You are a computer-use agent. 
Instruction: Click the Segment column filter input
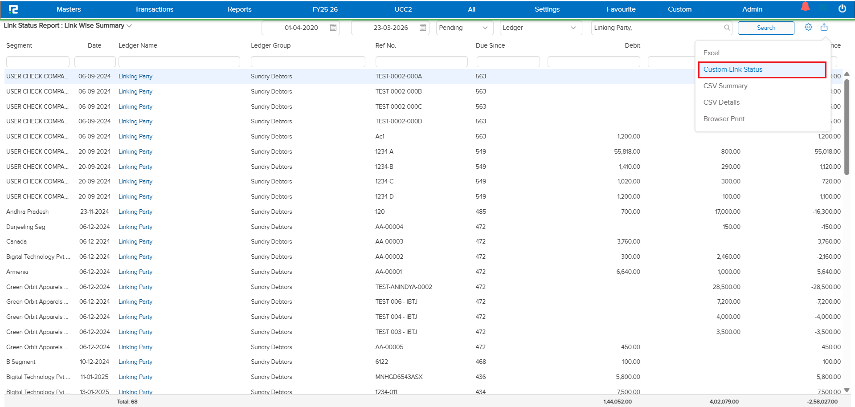37,61
